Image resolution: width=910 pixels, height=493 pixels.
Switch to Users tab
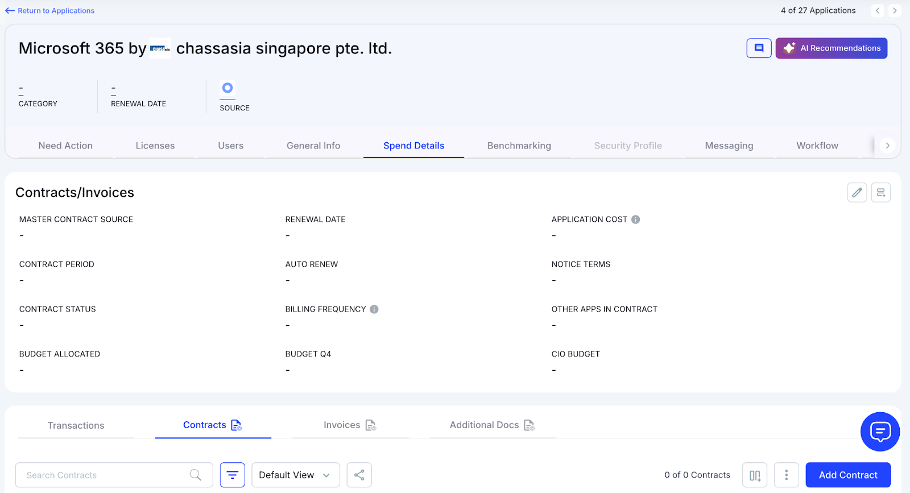point(230,146)
